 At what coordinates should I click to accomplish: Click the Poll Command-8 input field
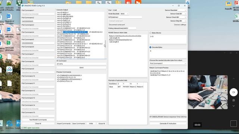click(38, 65)
